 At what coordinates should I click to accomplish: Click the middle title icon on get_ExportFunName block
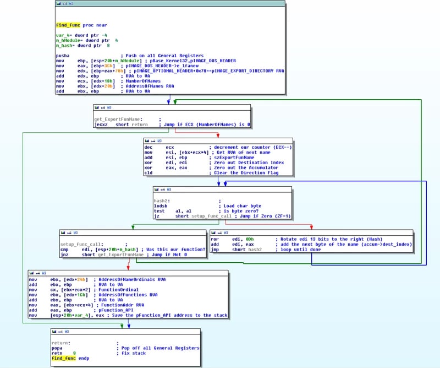103,107
